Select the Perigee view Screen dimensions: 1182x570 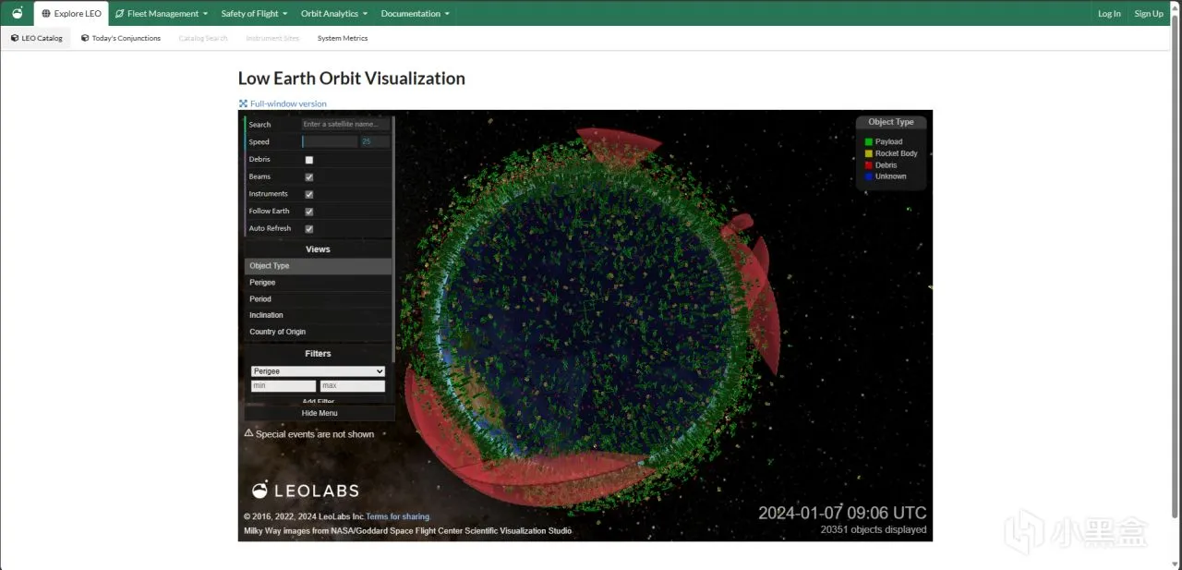pos(318,283)
